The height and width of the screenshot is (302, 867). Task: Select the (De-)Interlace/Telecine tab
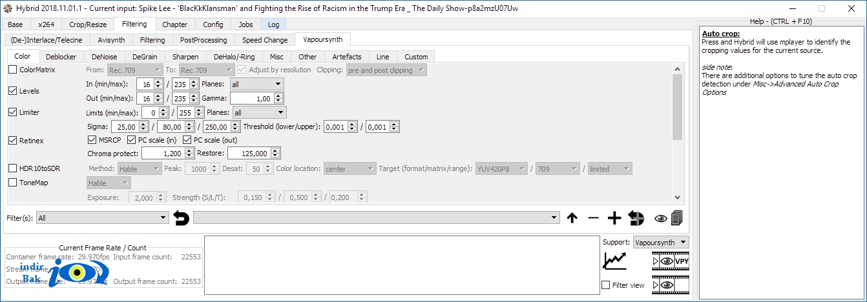pos(47,40)
